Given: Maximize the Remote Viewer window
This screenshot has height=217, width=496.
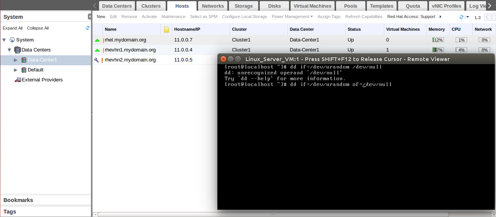Looking at the screenshot, I should [238, 59].
